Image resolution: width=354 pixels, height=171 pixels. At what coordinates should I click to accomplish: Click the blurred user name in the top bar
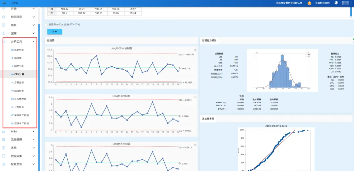[346, 3]
